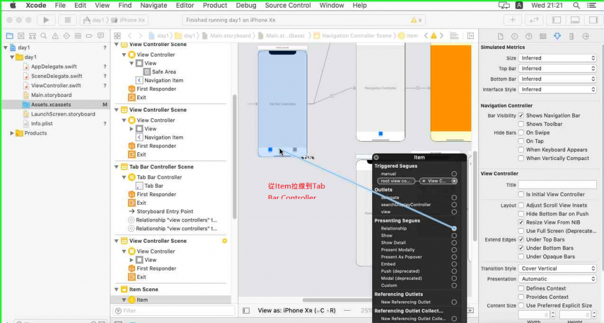Open the Presentation dropdown

(x=558, y=279)
